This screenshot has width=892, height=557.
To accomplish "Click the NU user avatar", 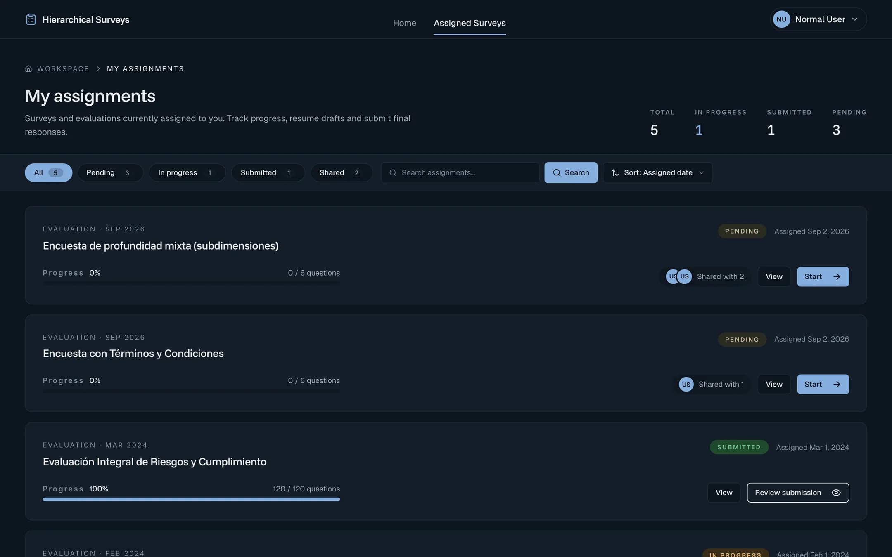I will click(781, 19).
